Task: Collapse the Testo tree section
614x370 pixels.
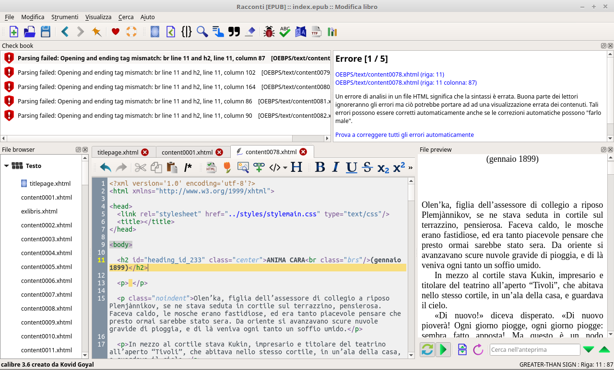Action: pos(7,166)
